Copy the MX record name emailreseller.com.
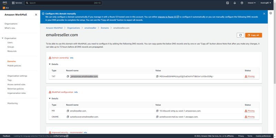276x138 pixels. click(x=68, y=111)
